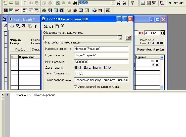Click the question-mark page icon in Т77.110 toolbar
This screenshot has height=137, width=186.
pyautogui.click(x=57, y=26)
